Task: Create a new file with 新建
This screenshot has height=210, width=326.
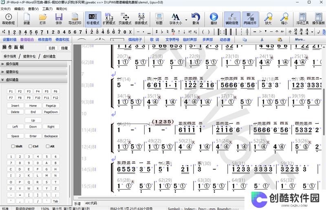Action: coord(26,19)
